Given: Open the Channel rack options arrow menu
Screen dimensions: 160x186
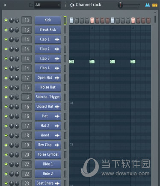Looking at the screenshot, I should coord(5,5).
